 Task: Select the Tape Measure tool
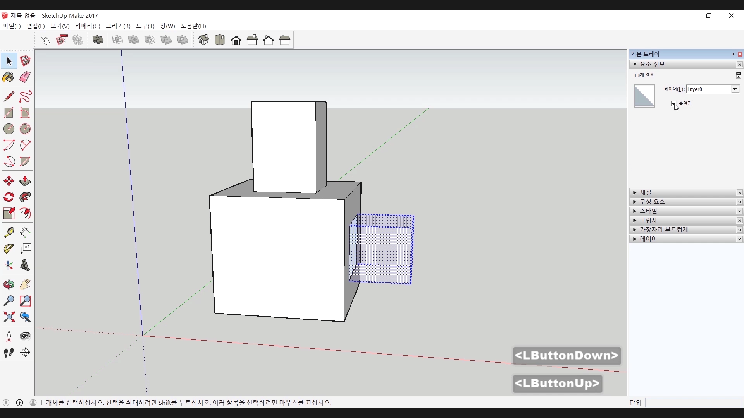click(x=9, y=232)
